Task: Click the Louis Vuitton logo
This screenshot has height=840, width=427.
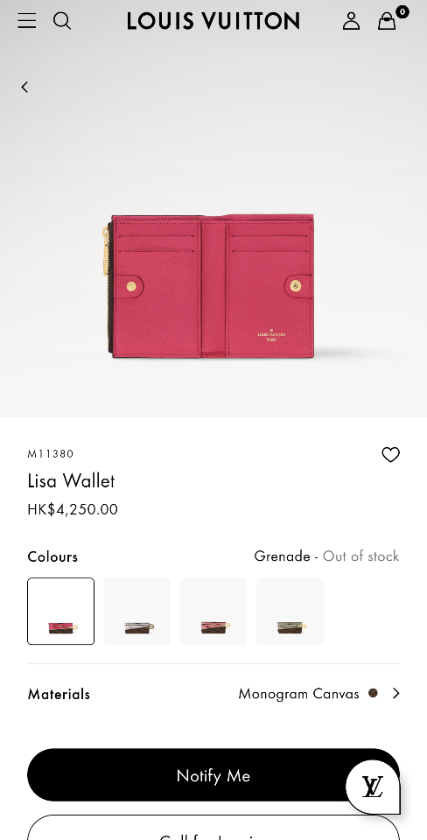Action: (213, 21)
